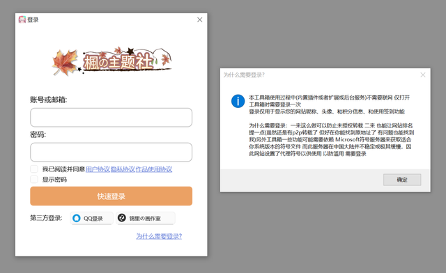
Task: Confirm dialog with the 确定 button
Action: click(402, 180)
